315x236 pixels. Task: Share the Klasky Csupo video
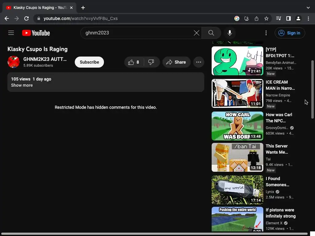click(176, 62)
